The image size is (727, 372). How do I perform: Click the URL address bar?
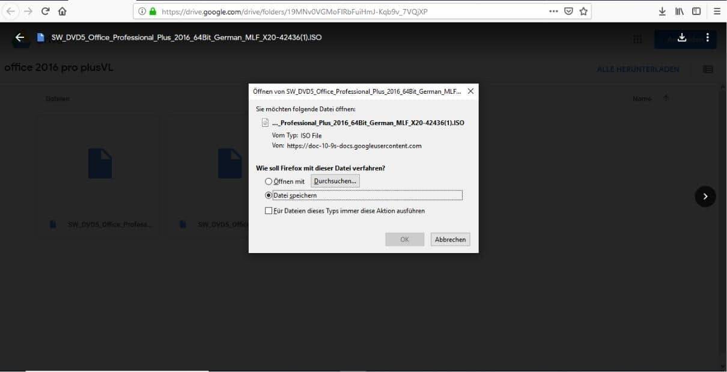[348, 11]
